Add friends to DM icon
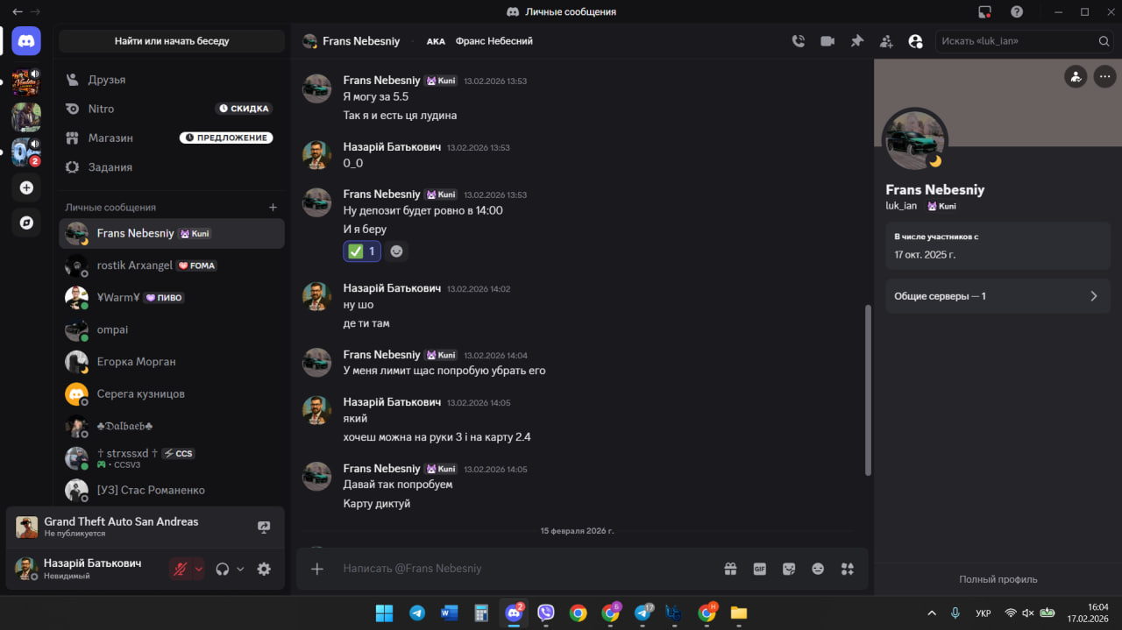1122x630 pixels. click(886, 41)
